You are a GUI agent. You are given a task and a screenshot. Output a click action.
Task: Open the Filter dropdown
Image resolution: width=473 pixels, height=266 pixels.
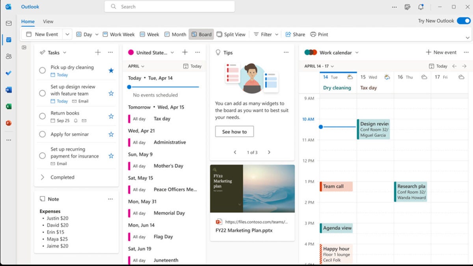(x=266, y=34)
